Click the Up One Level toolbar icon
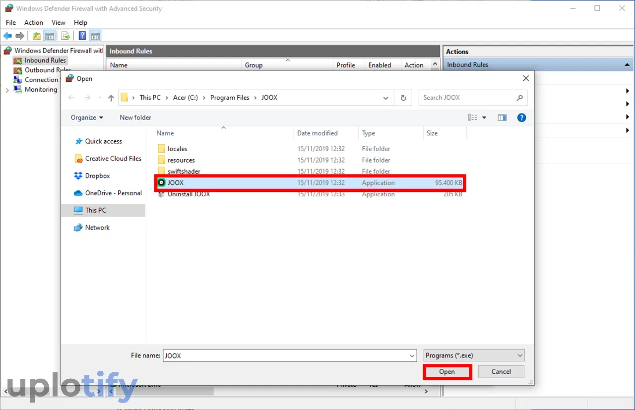The height and width of the screenshot is (410, 635). click(37, 36)
